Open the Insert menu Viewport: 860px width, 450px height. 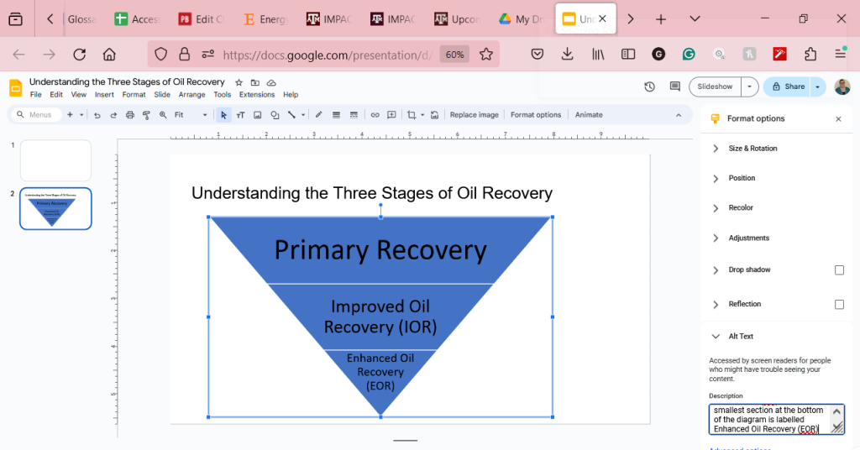tap(104, 95)
